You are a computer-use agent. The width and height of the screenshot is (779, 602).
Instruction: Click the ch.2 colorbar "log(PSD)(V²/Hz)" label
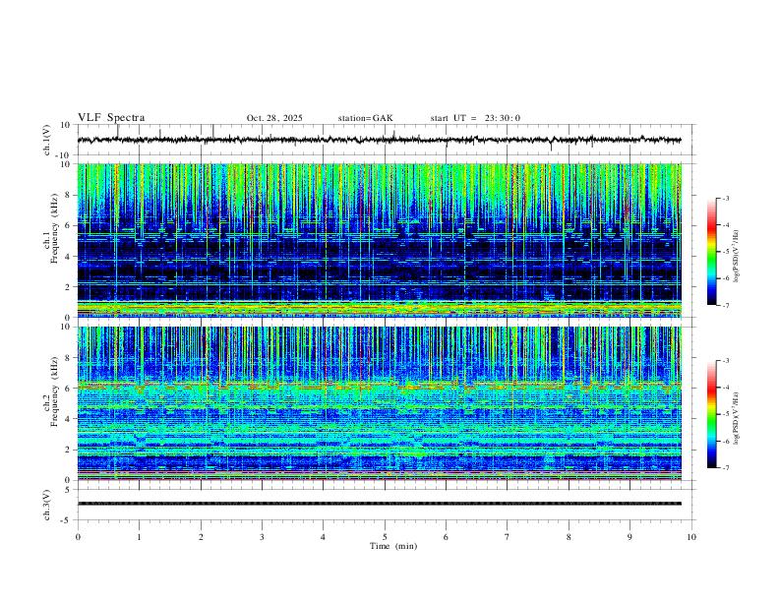click(737, 418)
